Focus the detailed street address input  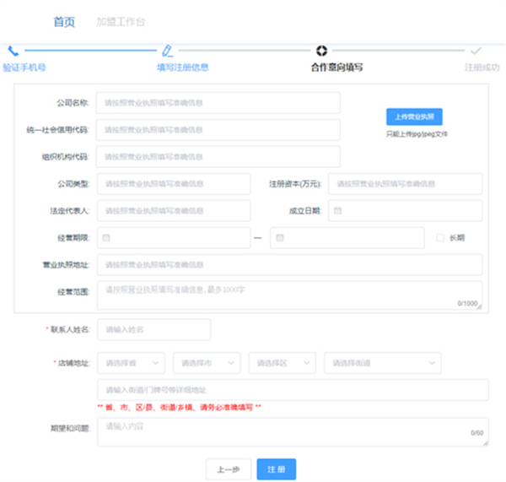(293, 390)
